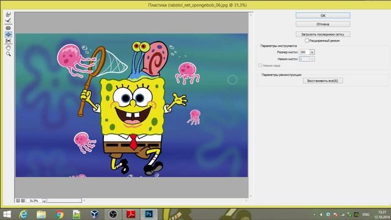Click the Параметры инструмента group label
Screen dimensions: 391x220
pyautogui.click(x=279, y=46)
